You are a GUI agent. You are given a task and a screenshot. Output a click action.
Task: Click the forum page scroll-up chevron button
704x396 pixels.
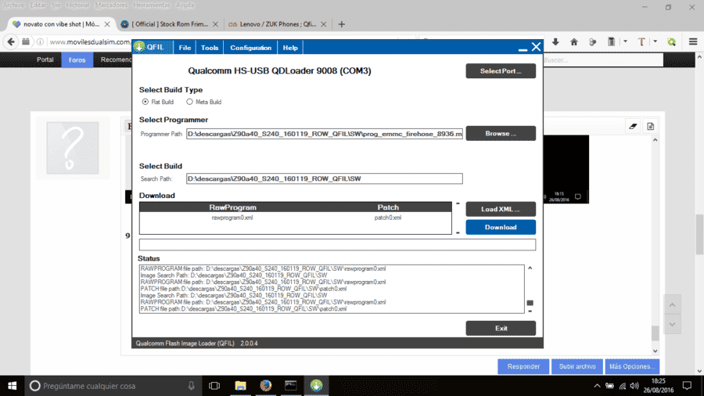tap(672, 305)
